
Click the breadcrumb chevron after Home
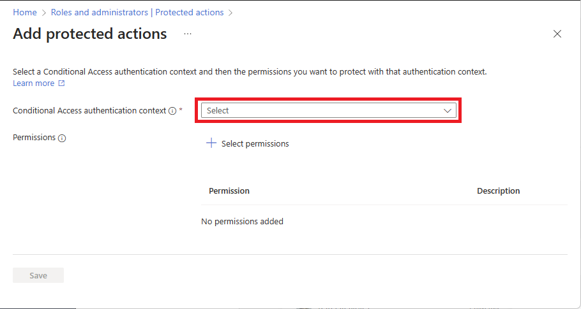coord(45,12)
